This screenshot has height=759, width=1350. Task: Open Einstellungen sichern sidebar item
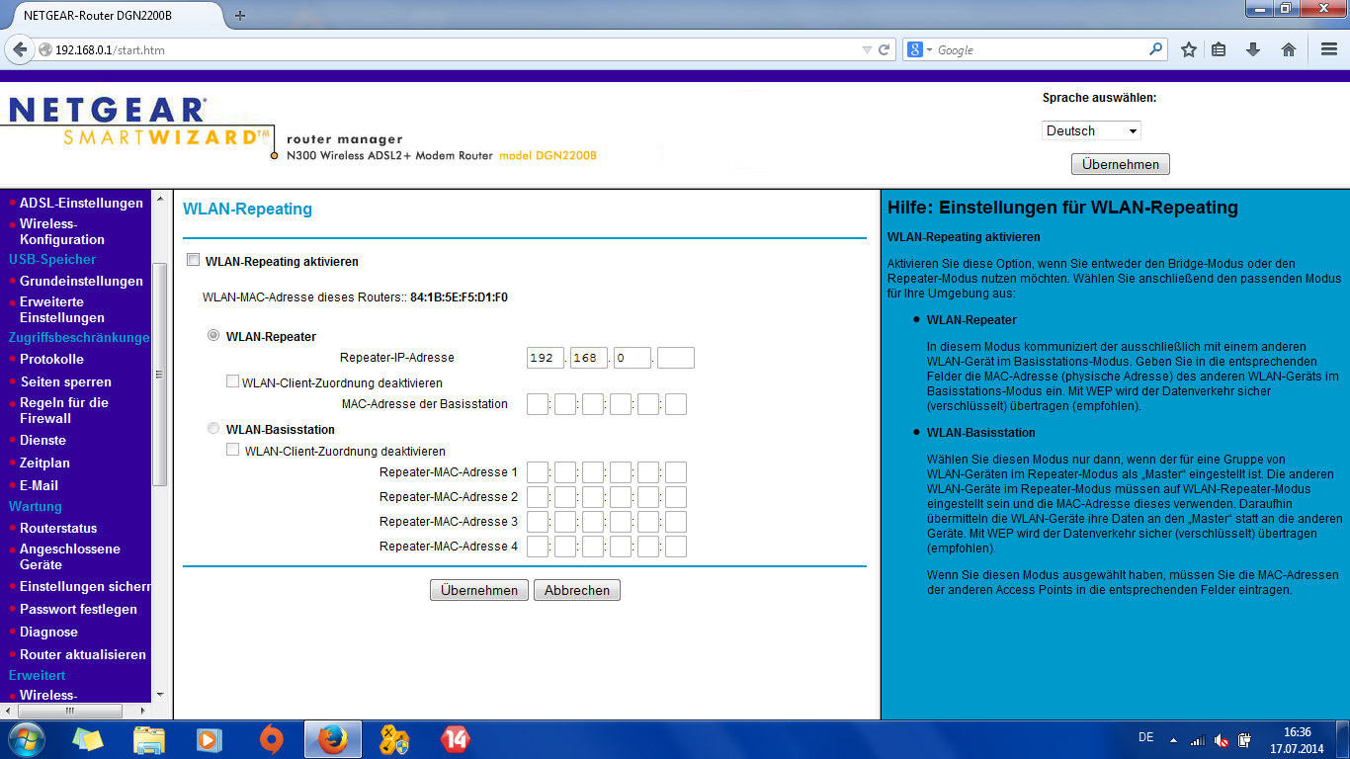[x=85, y=586]
